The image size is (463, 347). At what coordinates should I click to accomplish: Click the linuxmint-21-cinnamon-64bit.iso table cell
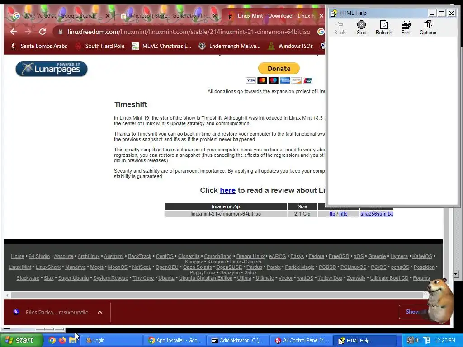226,214
